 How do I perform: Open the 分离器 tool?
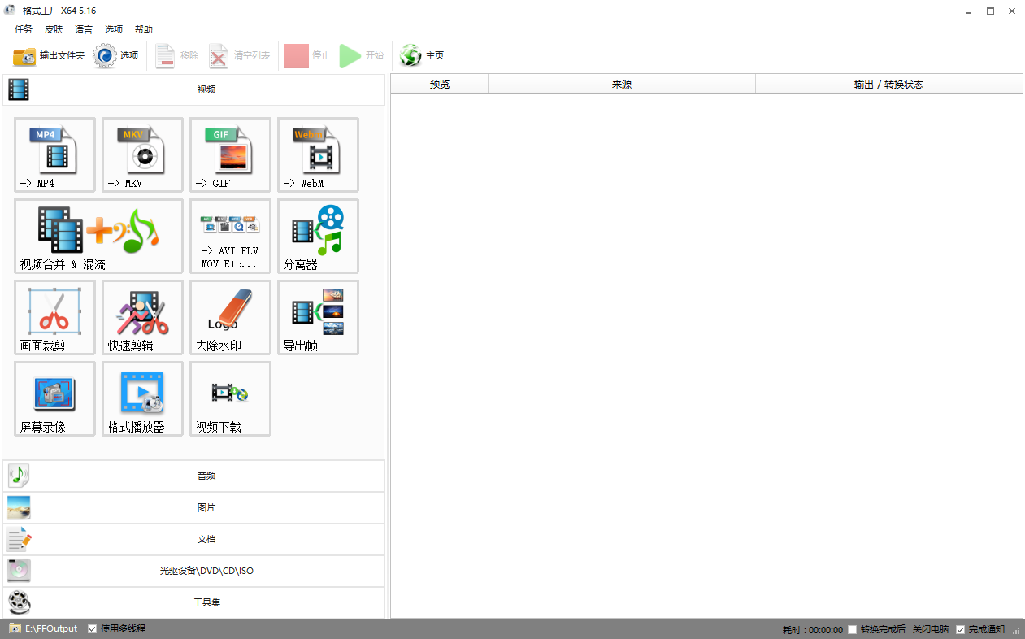click(x=318, y=236)
